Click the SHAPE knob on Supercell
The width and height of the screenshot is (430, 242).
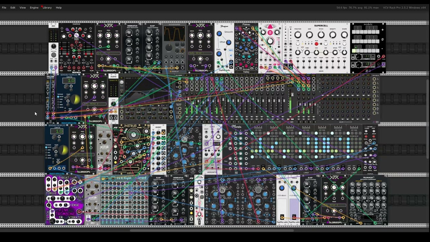coord(344,35)
